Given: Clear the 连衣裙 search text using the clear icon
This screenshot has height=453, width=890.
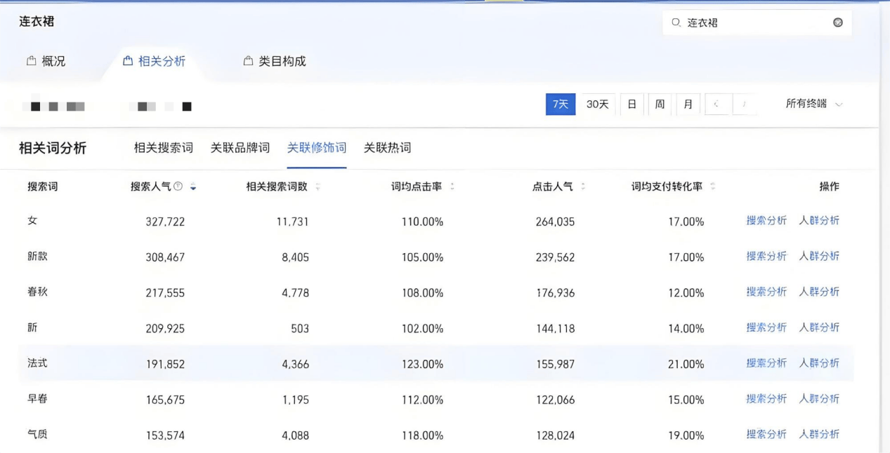Looking at the screenshot, I should (x=837, y=22).
